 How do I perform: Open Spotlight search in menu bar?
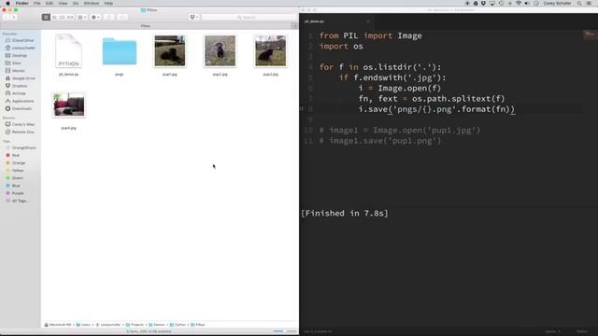[579, 3]
